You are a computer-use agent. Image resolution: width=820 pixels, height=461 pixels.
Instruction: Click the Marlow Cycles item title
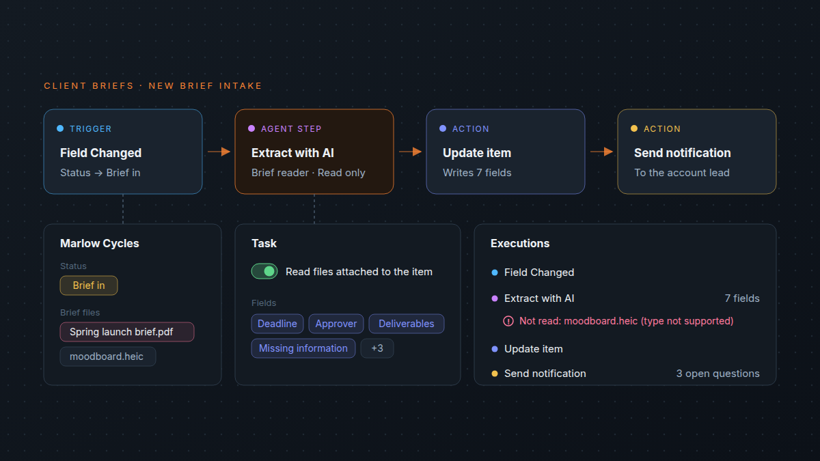click(x=100, y=243)
